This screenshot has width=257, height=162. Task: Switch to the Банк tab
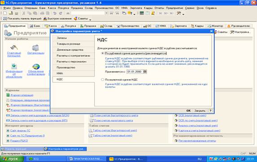pyautogui.click(x=35, y=26)
